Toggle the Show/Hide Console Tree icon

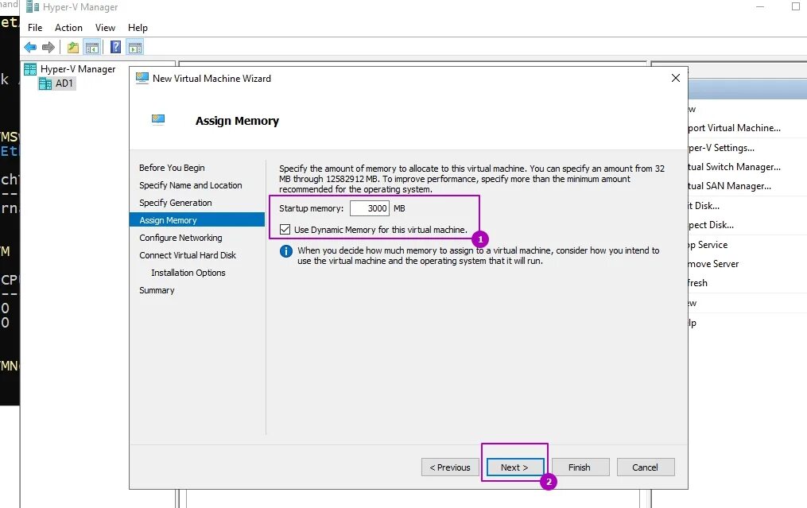click(92, 48)
